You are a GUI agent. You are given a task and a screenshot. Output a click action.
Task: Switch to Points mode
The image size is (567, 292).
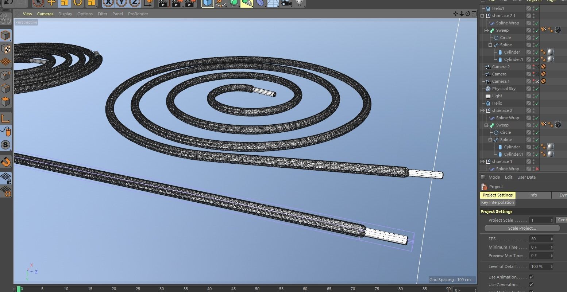point(6,75)
